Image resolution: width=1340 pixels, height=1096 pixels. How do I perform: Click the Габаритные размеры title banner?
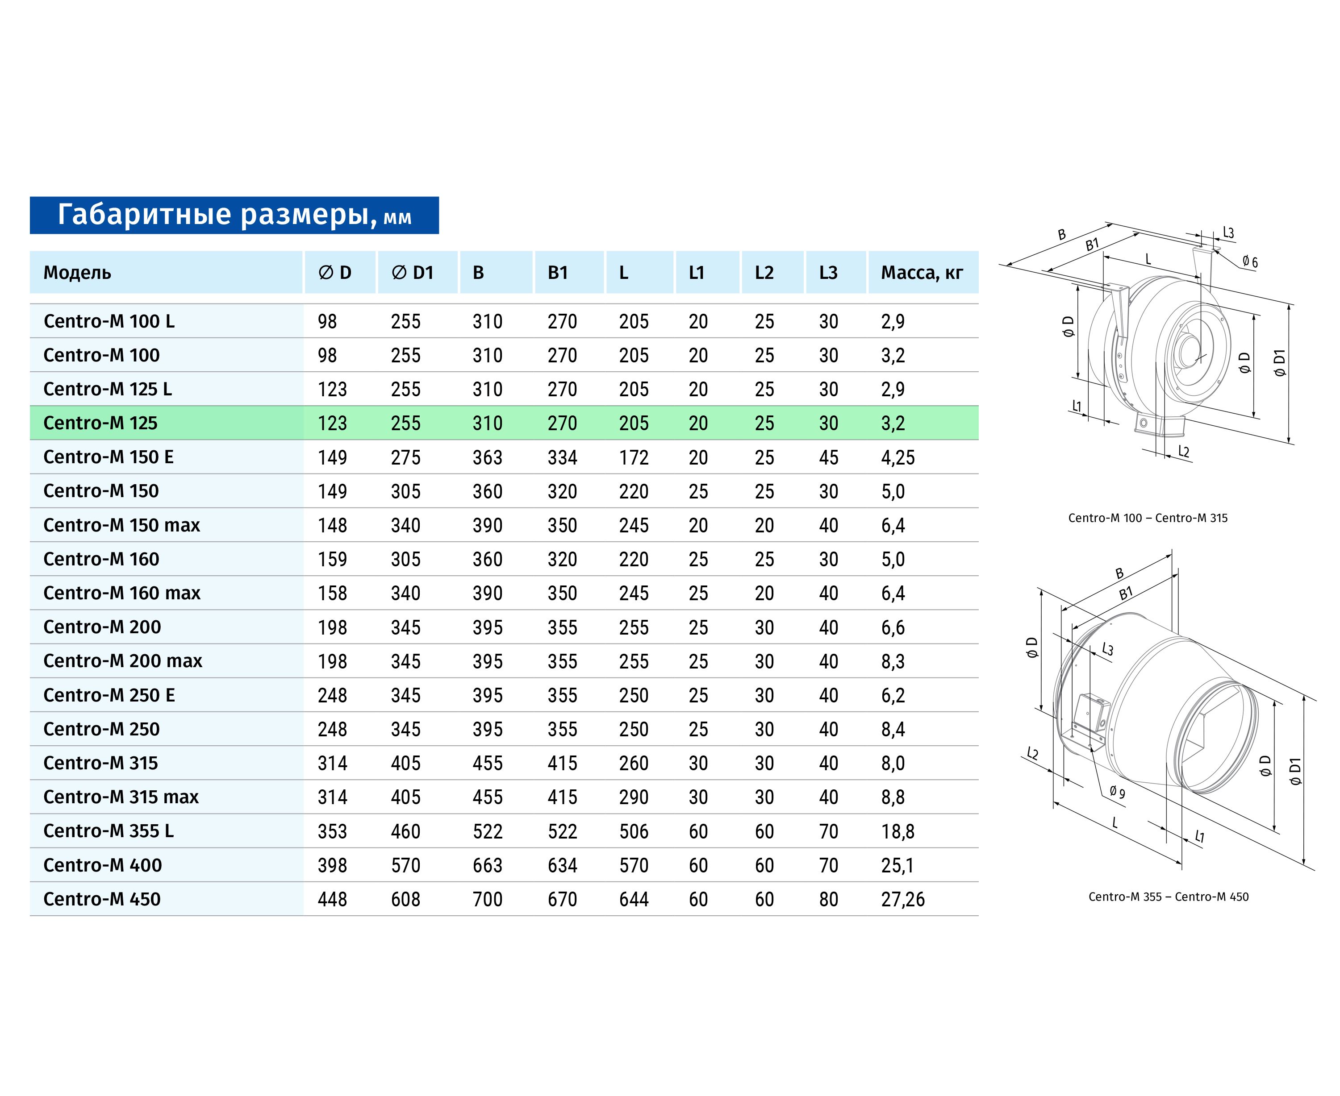coord(234,215)
